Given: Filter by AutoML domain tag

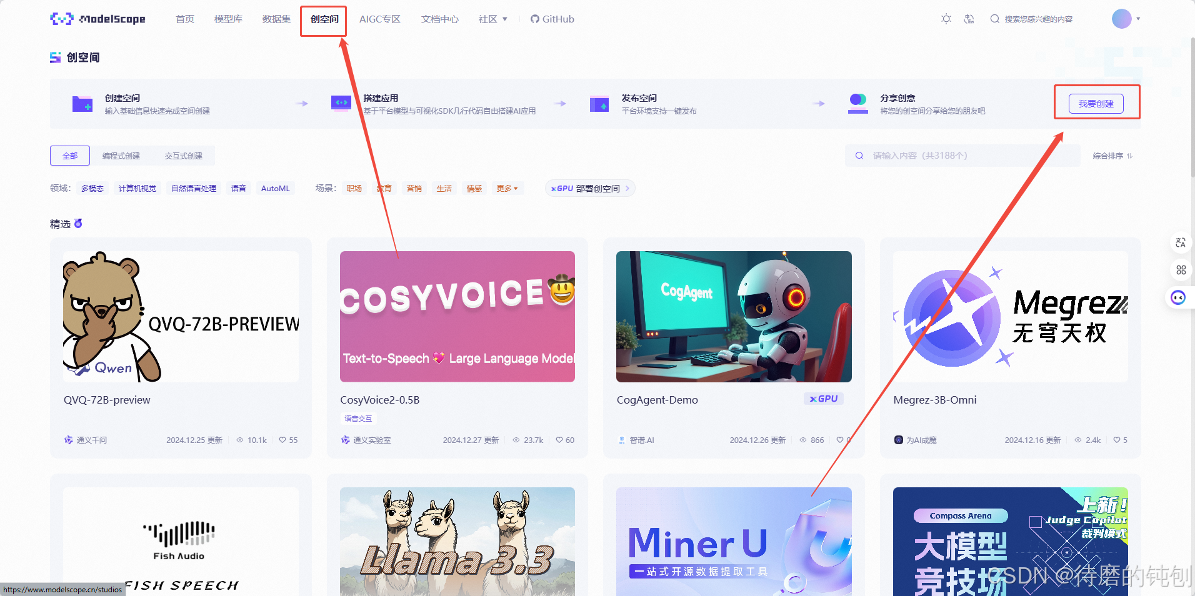Looking at the screenshot, I should coord(276,188).
